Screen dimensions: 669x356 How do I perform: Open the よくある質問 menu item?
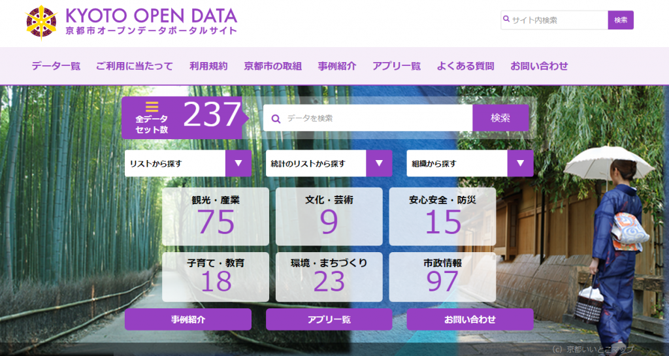pyautogui.click(x=465, y=66)
